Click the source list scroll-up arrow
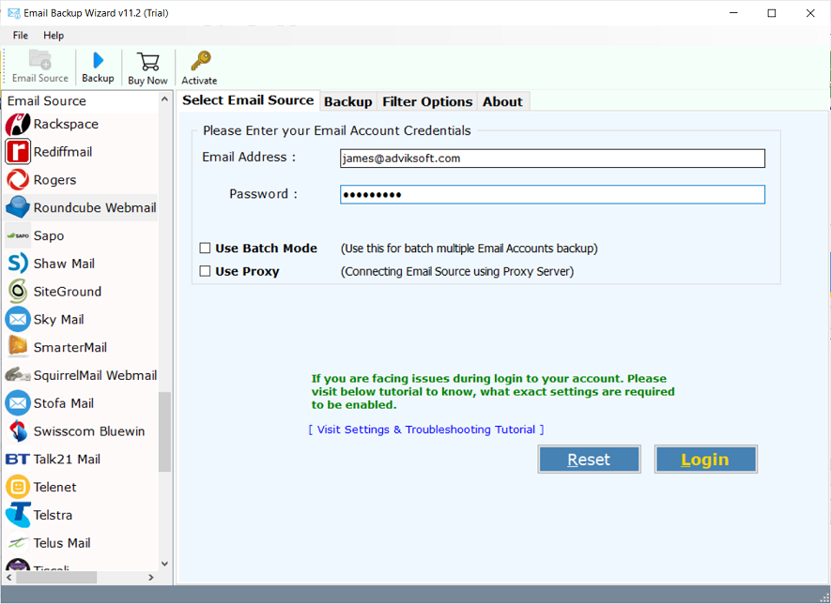Viewport: 831px width, 604px height. (165, 99)
